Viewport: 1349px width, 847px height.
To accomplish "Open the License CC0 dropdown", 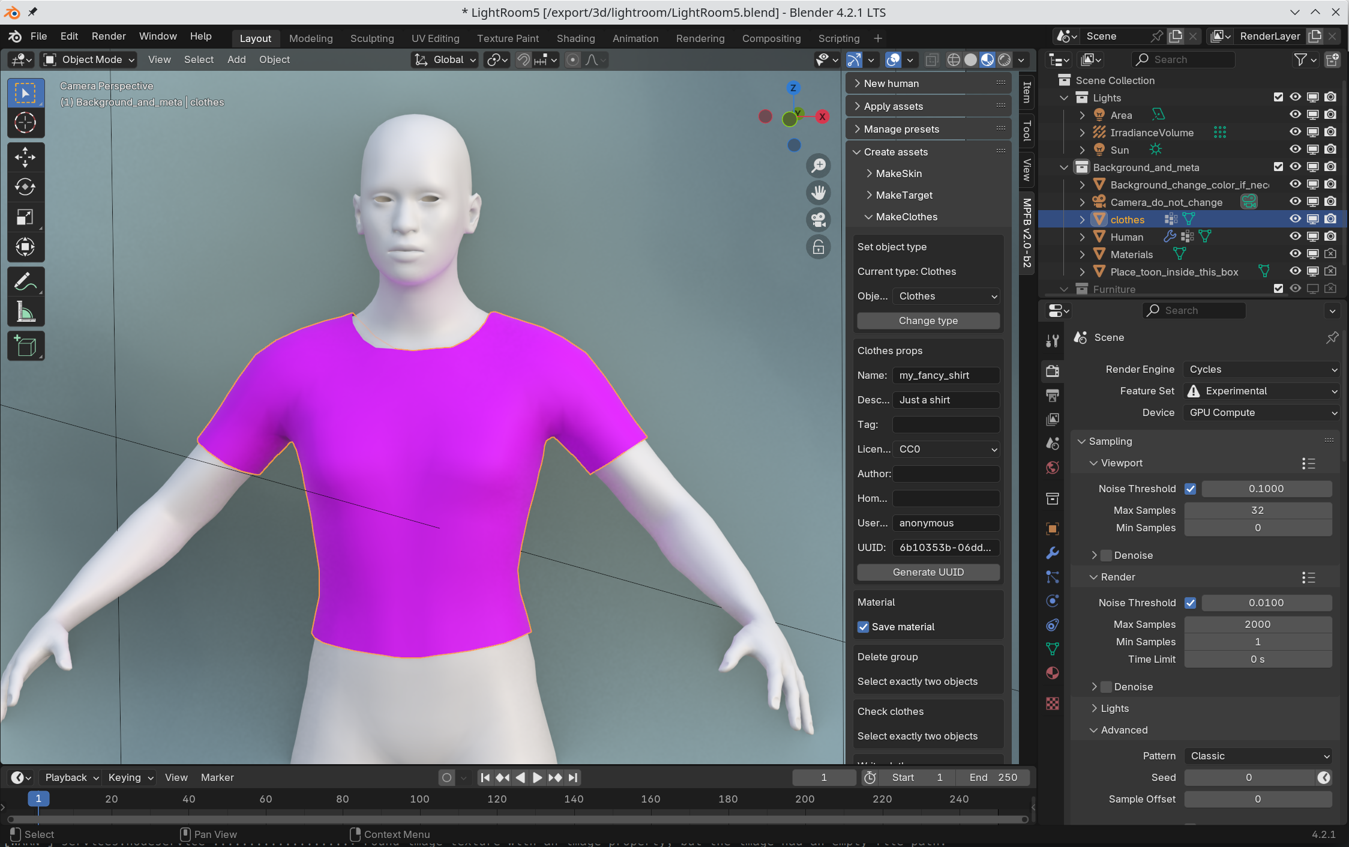I will pyautogui.click(x=946, y=449).
